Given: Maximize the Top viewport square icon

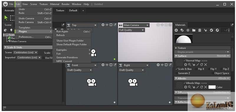Looking at the screenshot, I should pos(111,25).
